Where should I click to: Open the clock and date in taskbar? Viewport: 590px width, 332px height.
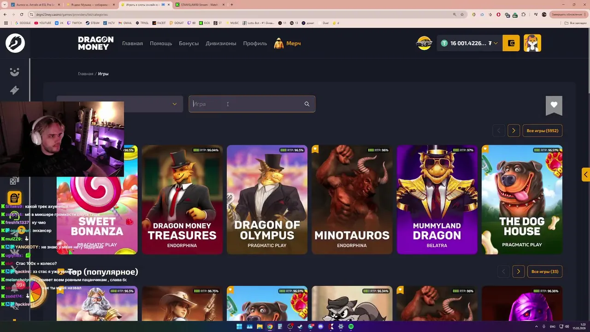579,326
